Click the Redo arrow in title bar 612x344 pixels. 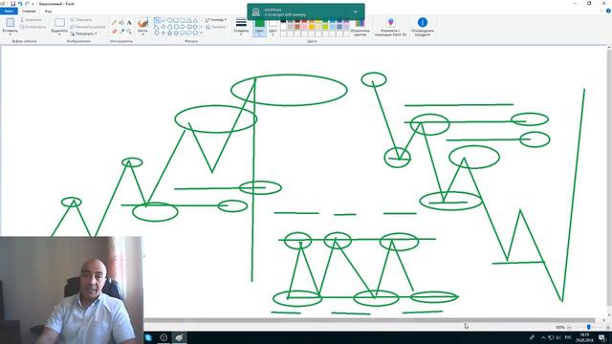pos(27,4)
